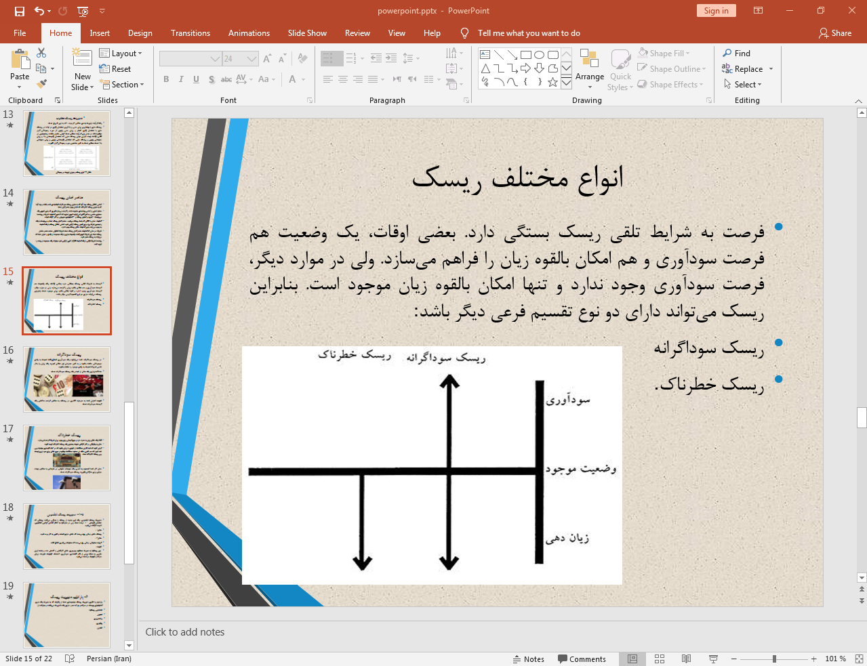The width and height of the screenshot is (867, 666).
Task: Click the Sign in button
Action: pos(716,10)
